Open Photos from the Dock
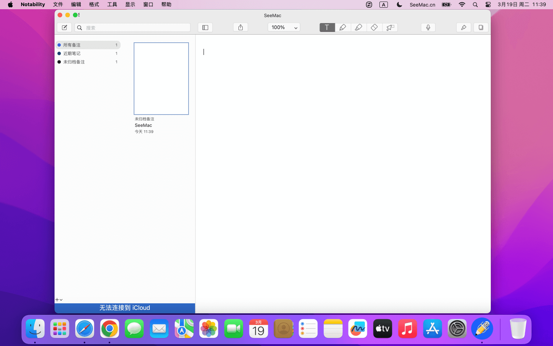 pyautogui.click(x=209, y=329)
